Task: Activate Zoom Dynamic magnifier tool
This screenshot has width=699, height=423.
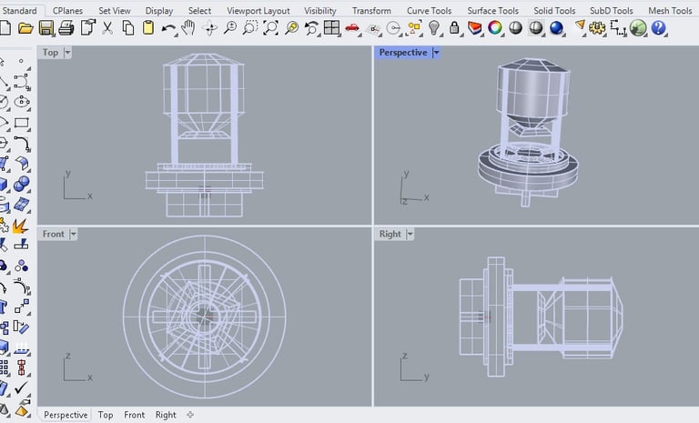Action: [x=230, y=28]
